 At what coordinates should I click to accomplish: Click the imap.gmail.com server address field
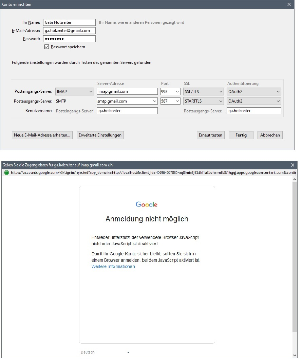click(127, 91)
